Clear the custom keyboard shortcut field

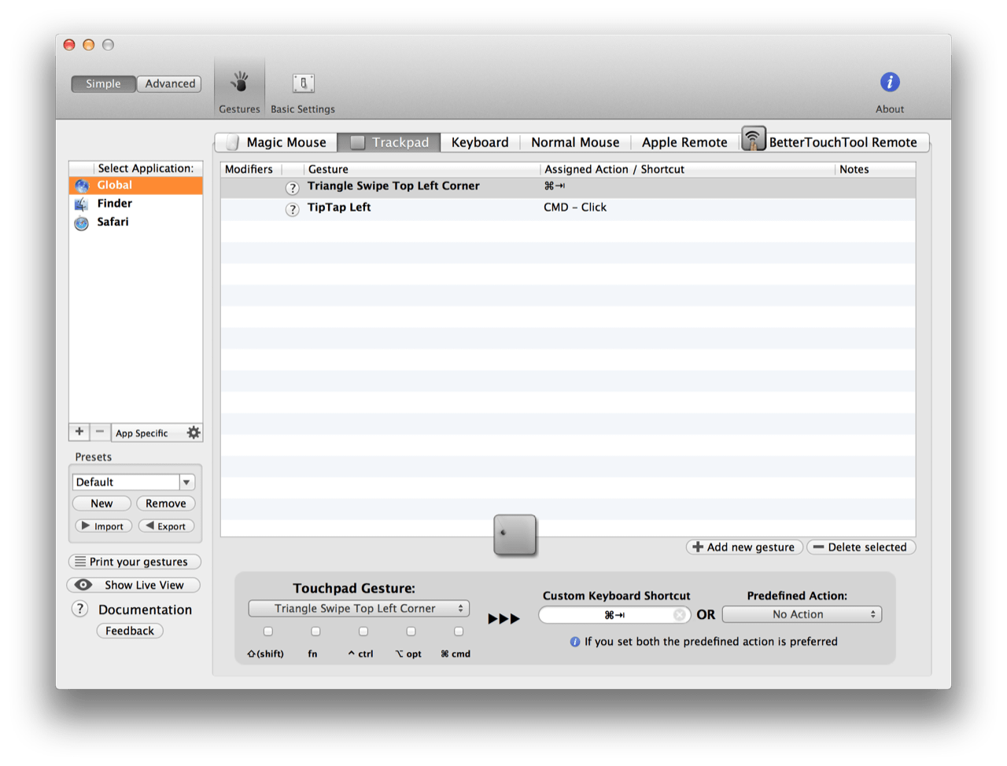click(x=679, y=615)
